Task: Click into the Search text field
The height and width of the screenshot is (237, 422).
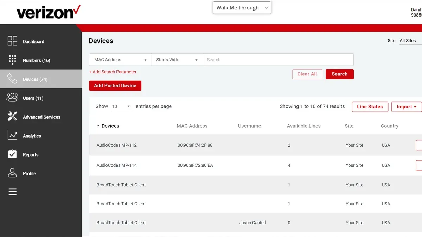Action: [x=278, y=60]
